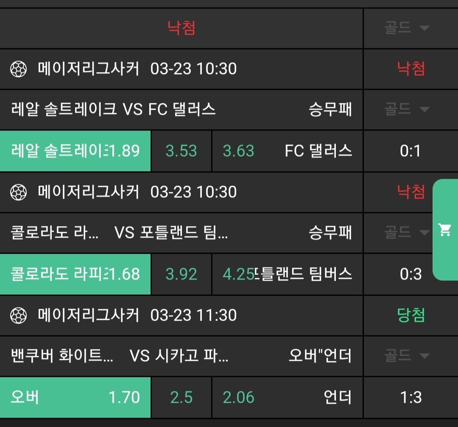Choose the 3.92 draw odds
The image size is (458, 427).
(x=181, y=274)
